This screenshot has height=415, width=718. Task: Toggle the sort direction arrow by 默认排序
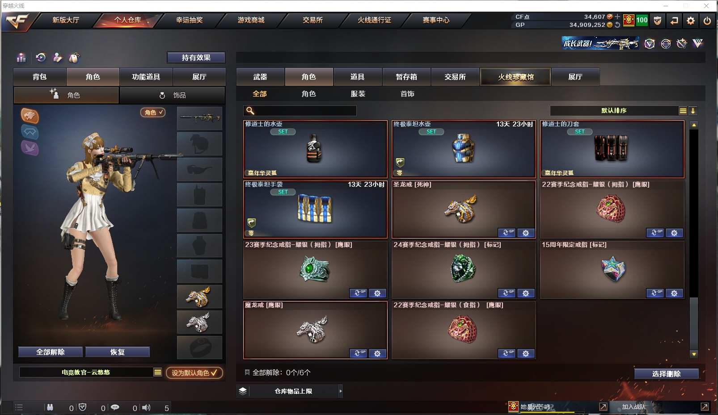click(x=693, y=111)
